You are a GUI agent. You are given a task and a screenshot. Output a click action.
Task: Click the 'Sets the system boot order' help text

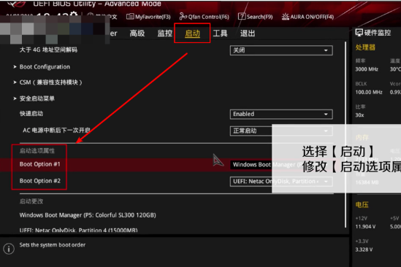click(53, 245)
